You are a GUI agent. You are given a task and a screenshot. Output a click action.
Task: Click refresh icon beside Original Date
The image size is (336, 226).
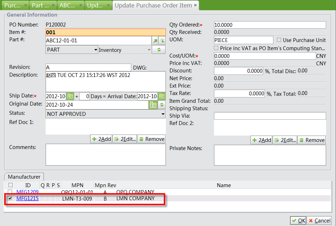click(x=162, y=105)
